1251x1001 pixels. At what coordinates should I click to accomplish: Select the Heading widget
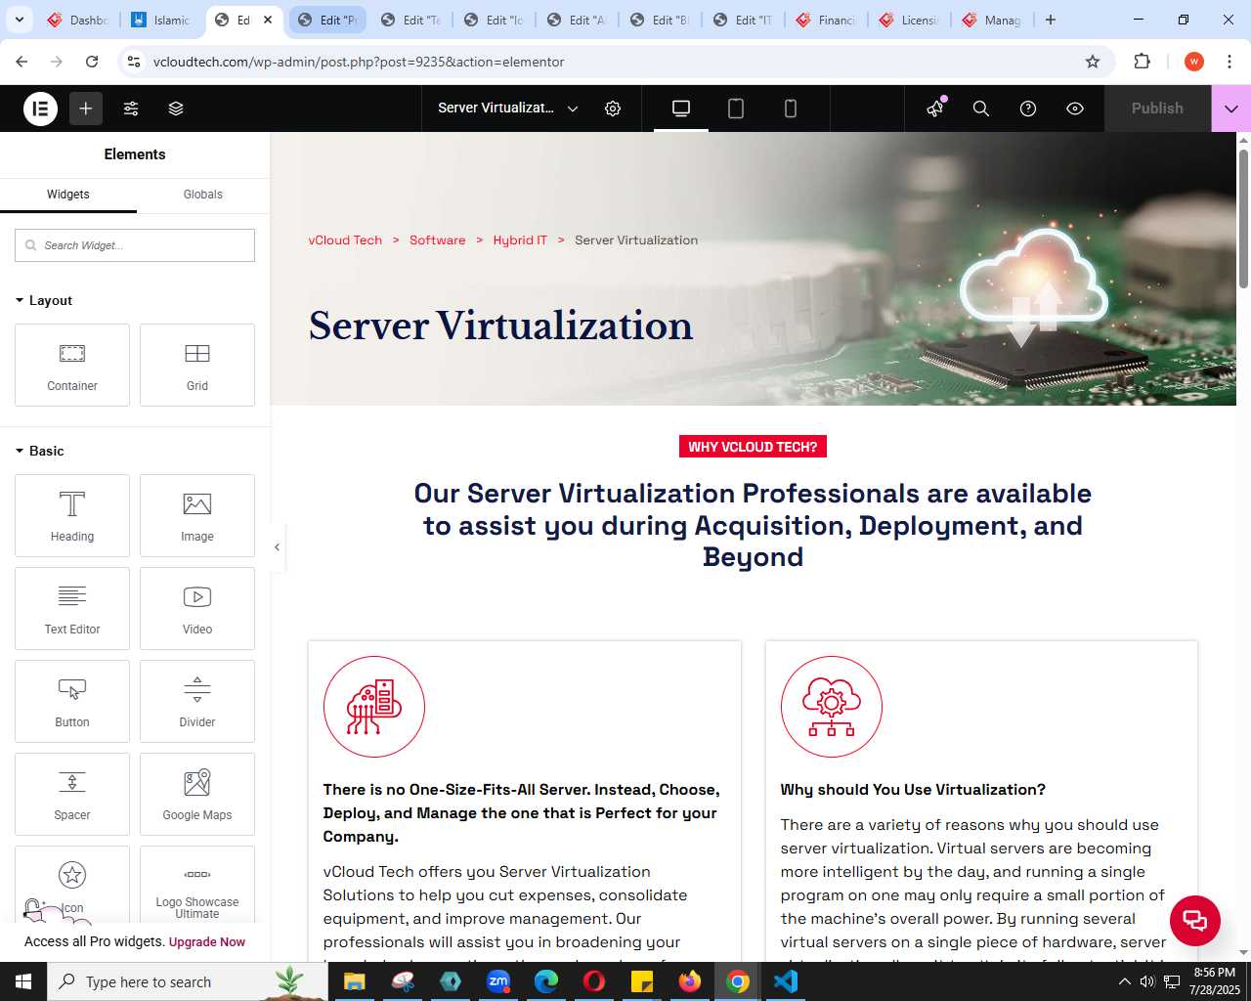pos(72,515)
